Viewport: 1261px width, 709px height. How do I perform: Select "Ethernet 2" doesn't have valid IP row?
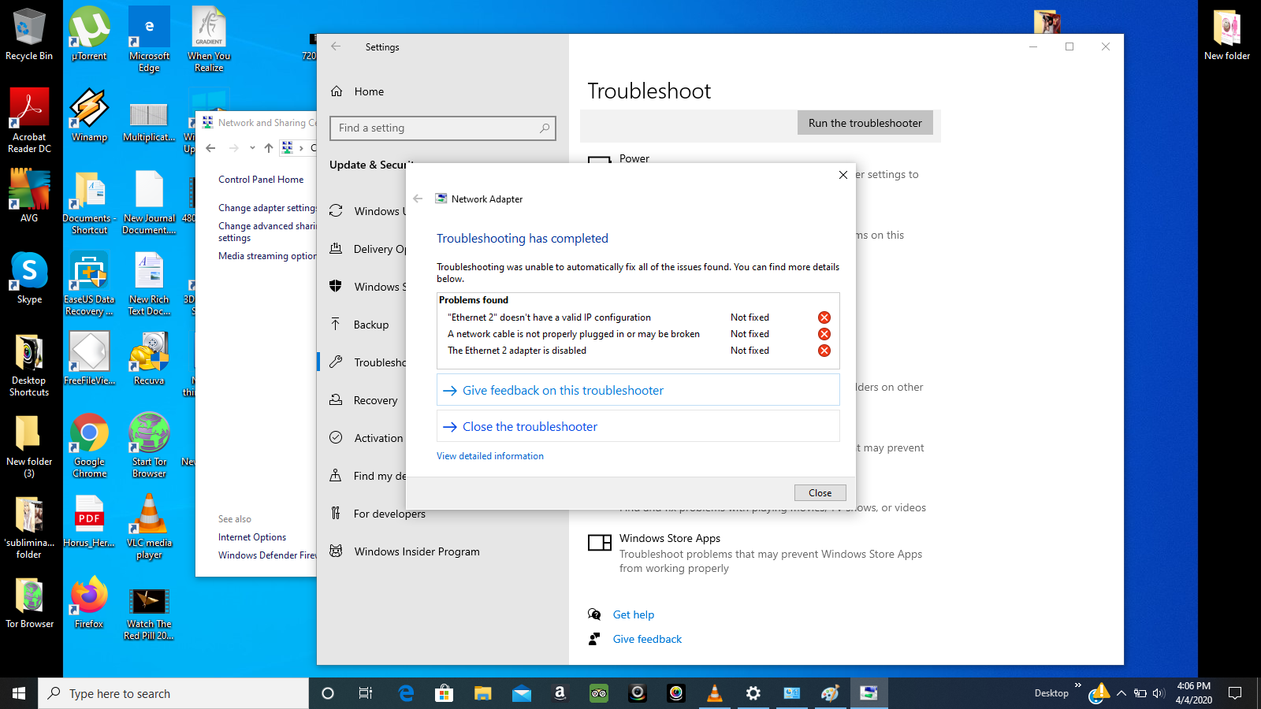[x=638, y=317]
